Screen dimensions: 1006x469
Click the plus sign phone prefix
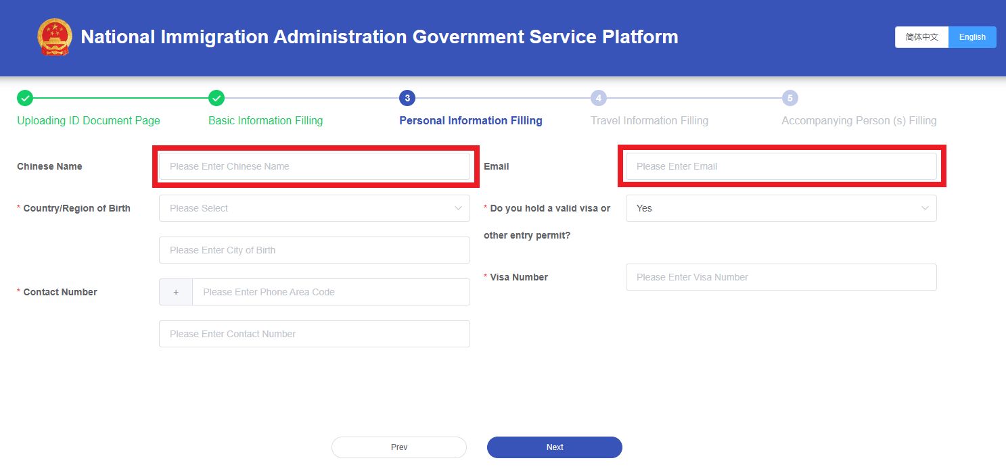pyautogui.click(x=176, y=292)
